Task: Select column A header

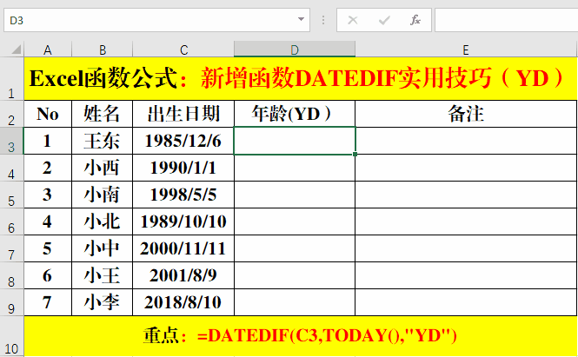Action: (48, 50)
